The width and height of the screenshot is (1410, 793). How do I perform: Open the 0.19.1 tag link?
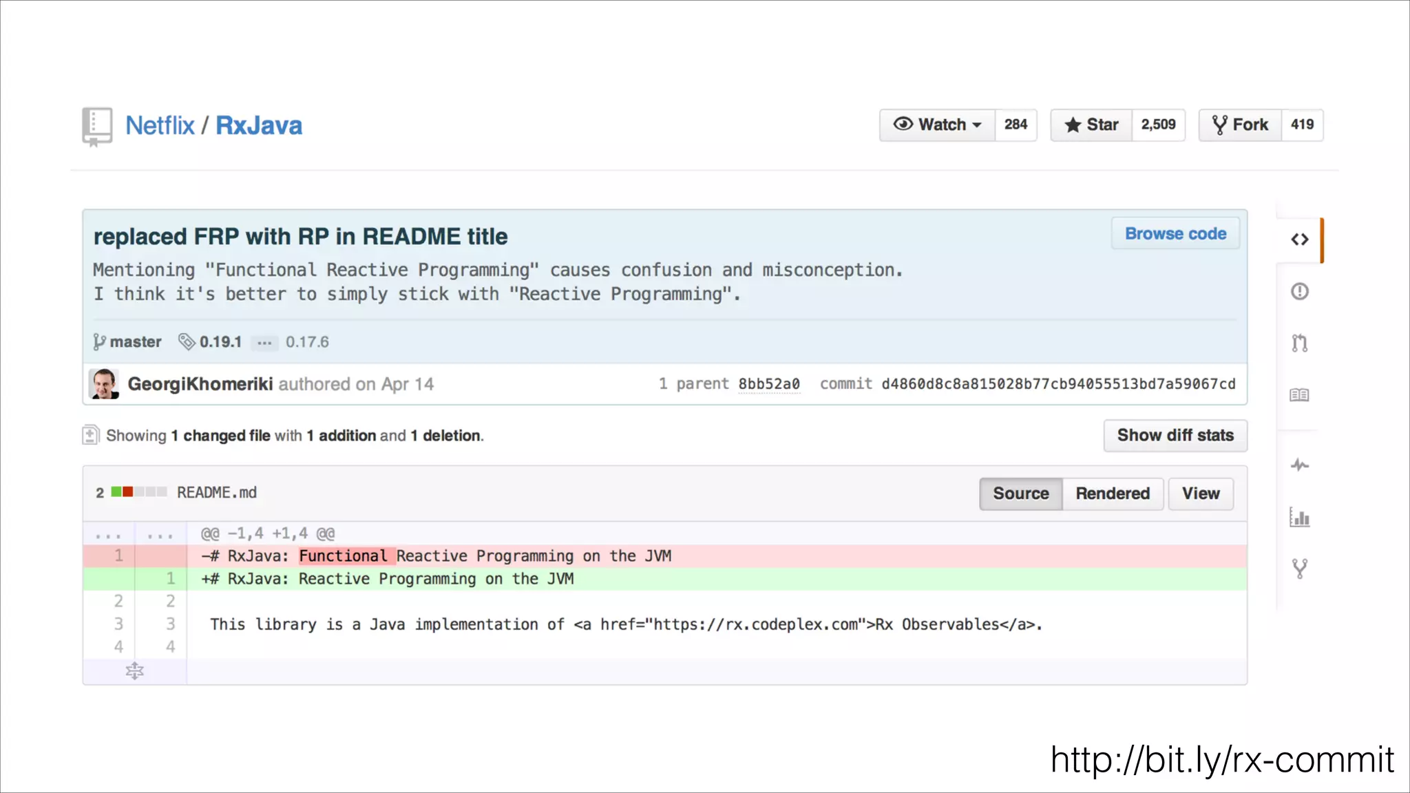pyautogui.click(x=210, y=342)
